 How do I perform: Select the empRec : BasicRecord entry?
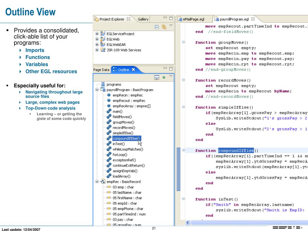click(124, 182)
